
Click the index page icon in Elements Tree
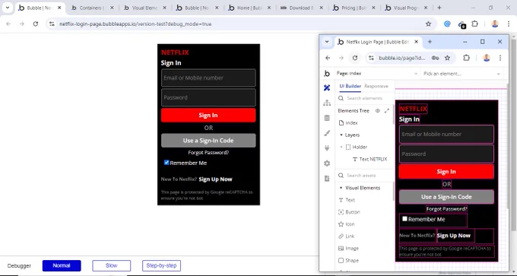(341, 122)
